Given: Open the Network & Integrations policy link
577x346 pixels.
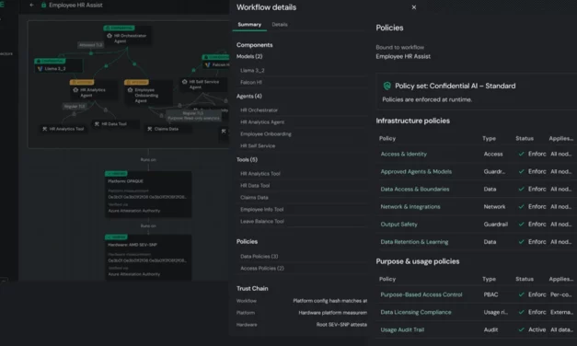Looking at the screenshot, I should click(410, 207).
